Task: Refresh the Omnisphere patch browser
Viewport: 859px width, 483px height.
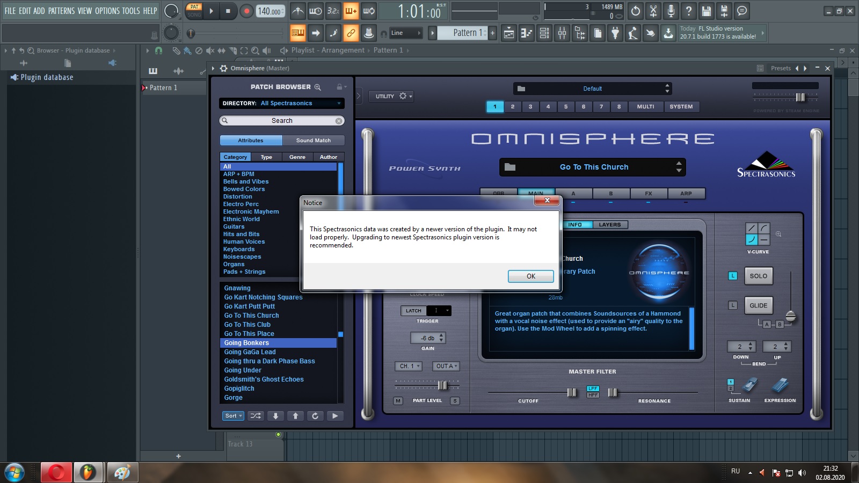Action: pyautogui.click(x=315, y=416)
